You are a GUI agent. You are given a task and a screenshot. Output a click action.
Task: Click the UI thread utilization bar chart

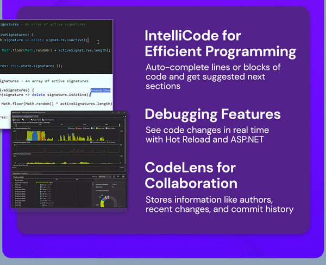click(x=67, y=136)
